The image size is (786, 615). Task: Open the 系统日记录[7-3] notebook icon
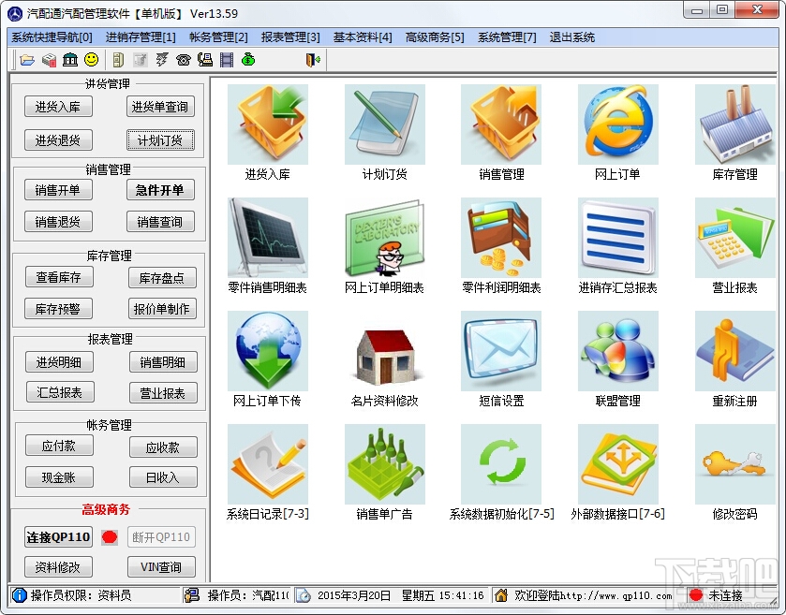(x=268, y=463)
